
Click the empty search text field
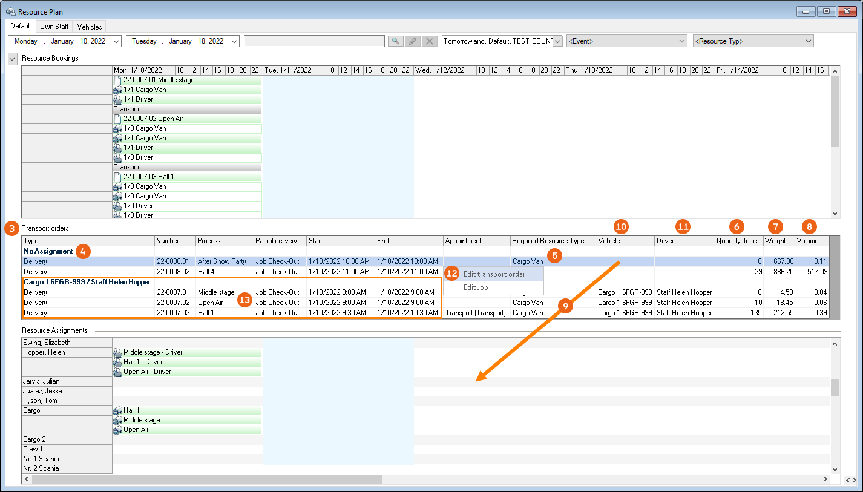[314, 41]
